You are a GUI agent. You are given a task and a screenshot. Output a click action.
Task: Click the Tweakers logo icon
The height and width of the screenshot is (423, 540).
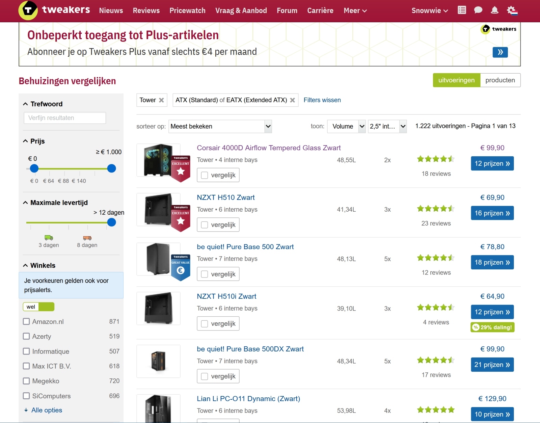[28, 10]
